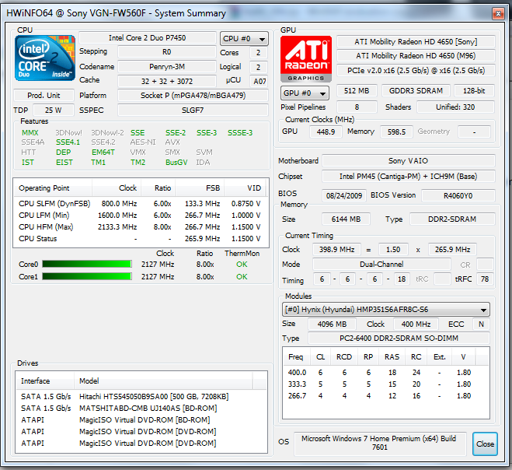Select the MATSHITABD-CMB UJ140AS drive row
The width and height of the screenshot is (512, 470).
pyautogui.click(x=141, y=409)
